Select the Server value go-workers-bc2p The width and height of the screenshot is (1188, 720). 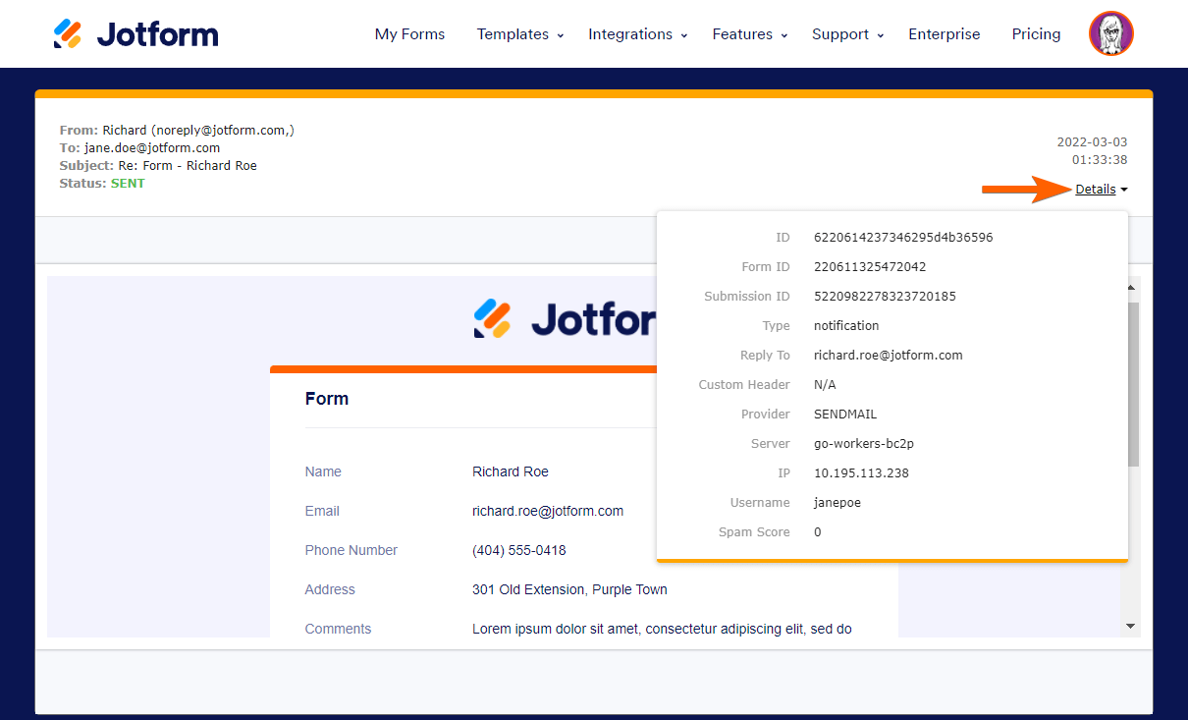click(864, 444)
